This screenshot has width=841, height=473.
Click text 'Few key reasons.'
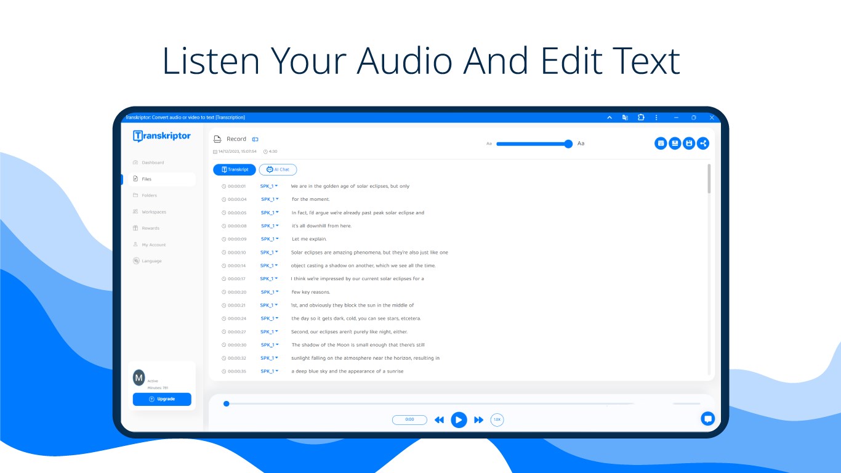click(311, 292)
